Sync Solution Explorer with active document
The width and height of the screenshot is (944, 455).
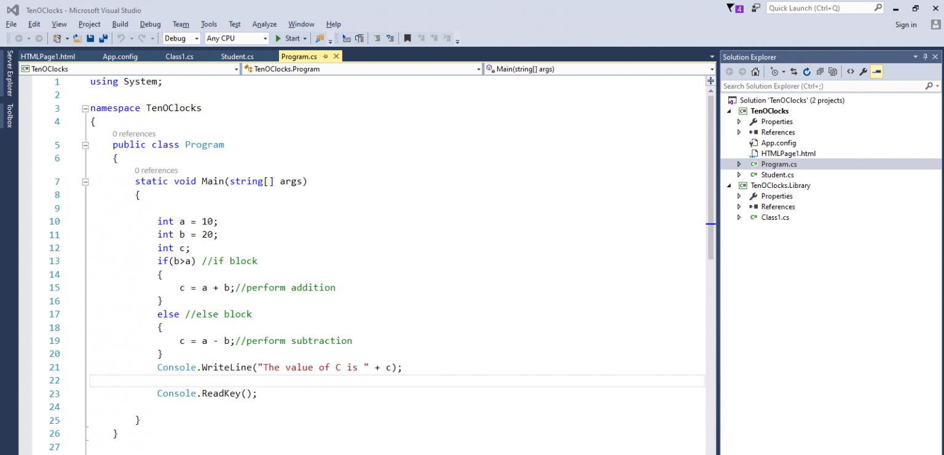pos(794,71)
